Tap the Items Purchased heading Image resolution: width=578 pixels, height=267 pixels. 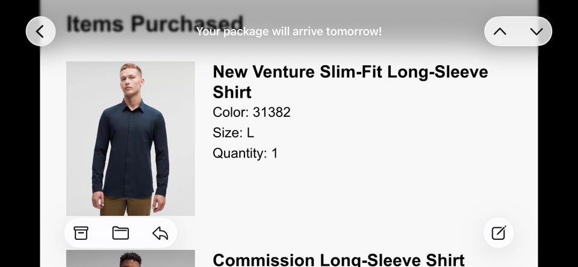coord(155,24)
